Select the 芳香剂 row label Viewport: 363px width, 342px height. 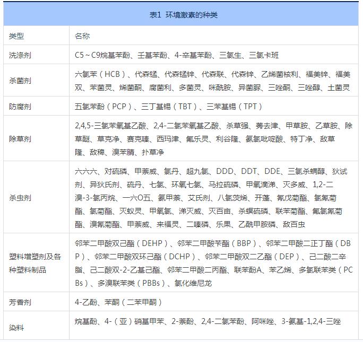tap(20, 302)
